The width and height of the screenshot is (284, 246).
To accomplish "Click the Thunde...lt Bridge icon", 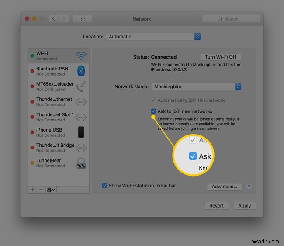I will 81,148.
